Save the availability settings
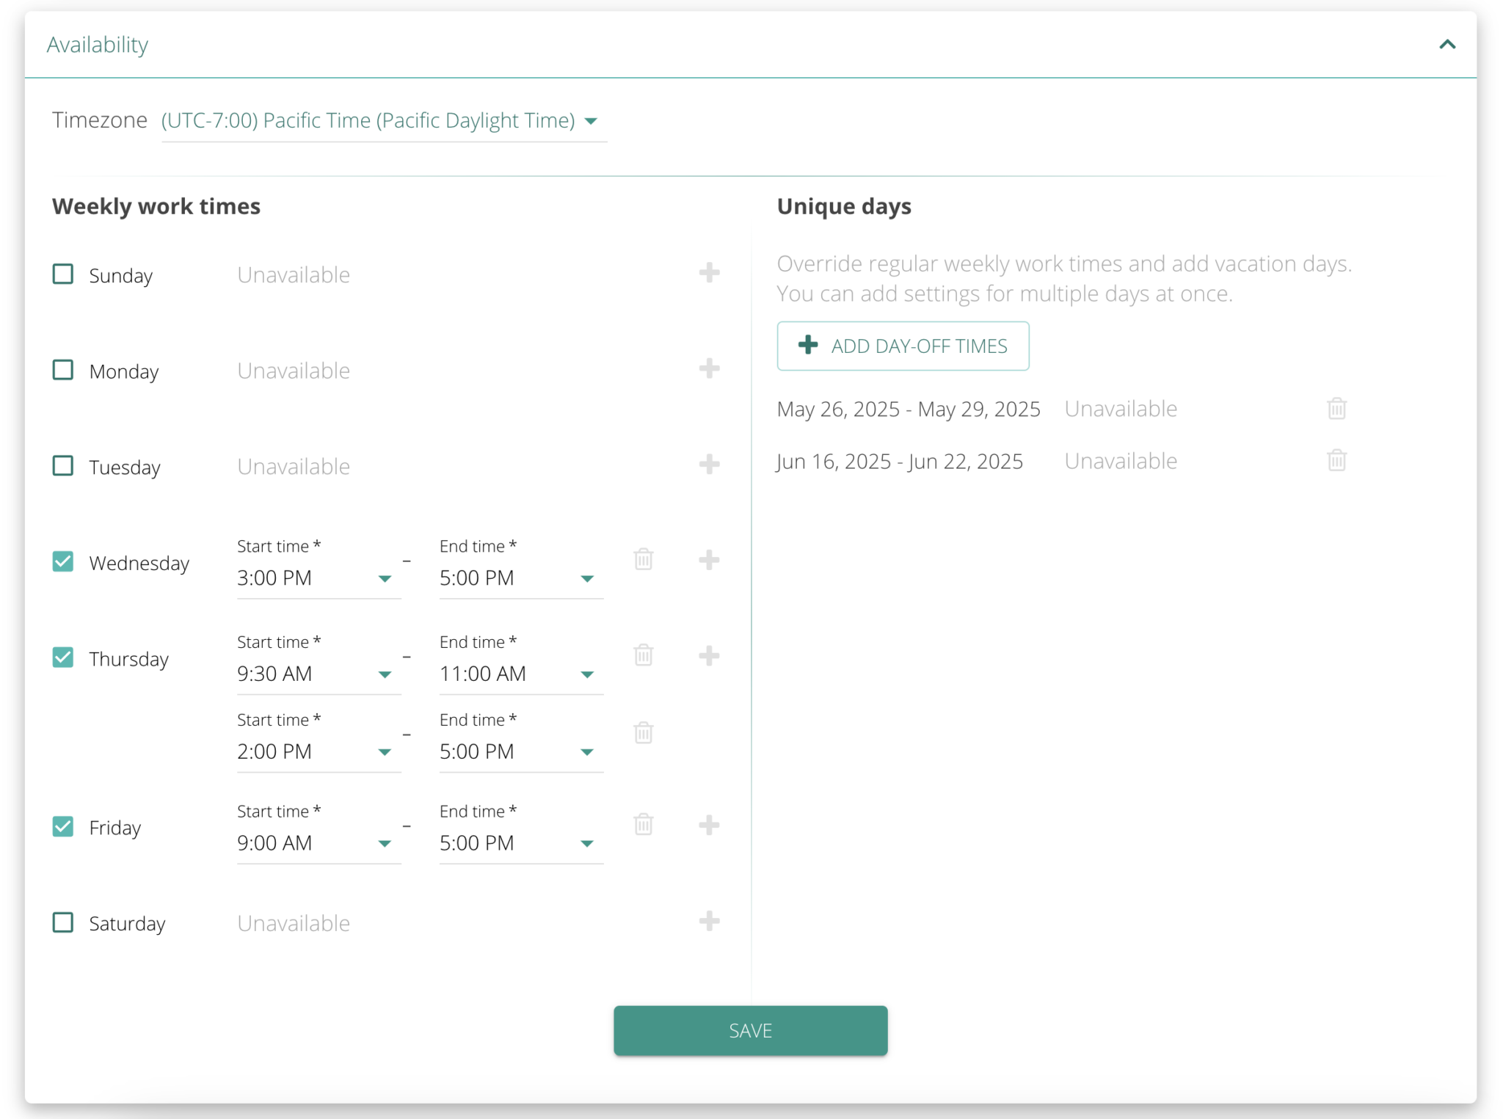 point(749,1030)
